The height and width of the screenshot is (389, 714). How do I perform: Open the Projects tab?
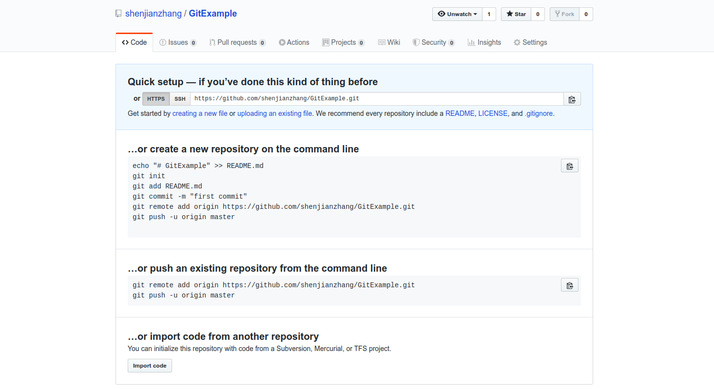[x=343, y=42]
